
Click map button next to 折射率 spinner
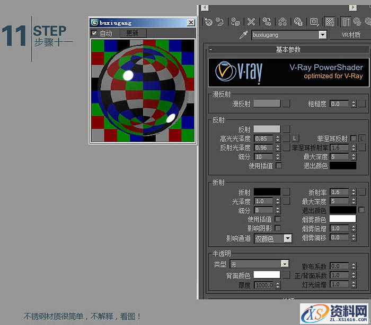coord(362,192)
